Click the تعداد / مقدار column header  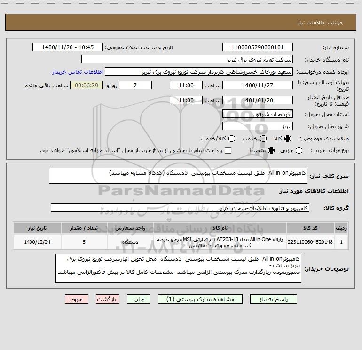pyautogui.click(x=84, y=228)
